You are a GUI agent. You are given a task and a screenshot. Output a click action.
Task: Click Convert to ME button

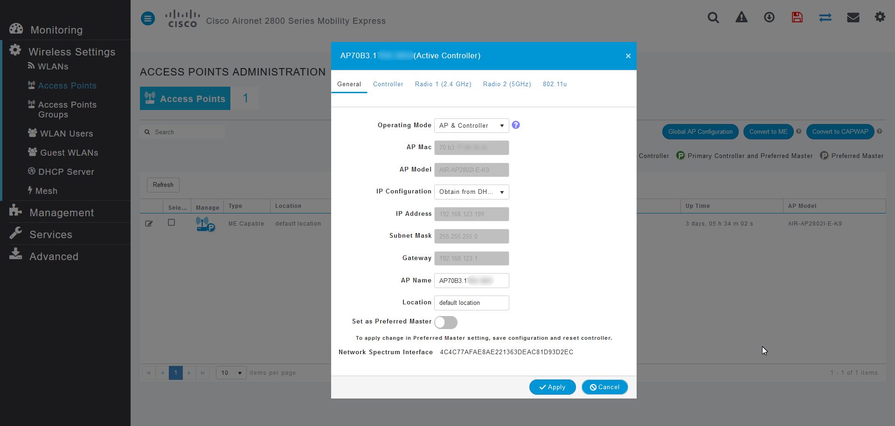coord(769,132)
